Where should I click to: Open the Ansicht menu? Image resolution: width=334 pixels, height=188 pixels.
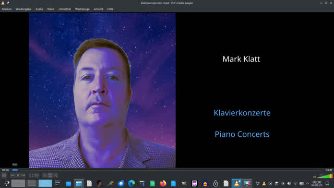[98, 9]
